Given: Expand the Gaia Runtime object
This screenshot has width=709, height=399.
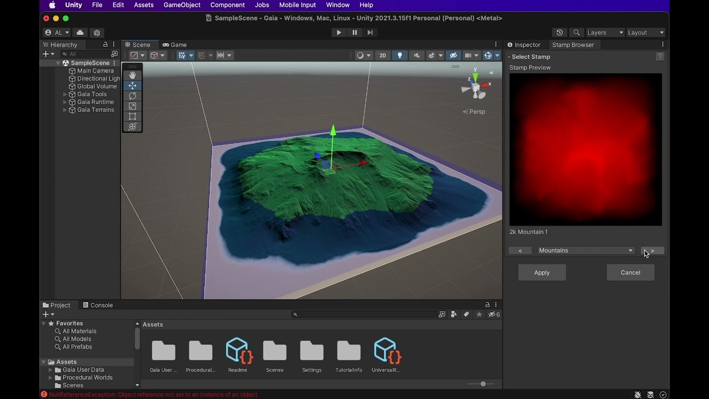Looking at the screenshot, I should [65, 102].
